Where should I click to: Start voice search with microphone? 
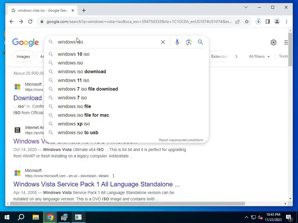pos(177,42)
